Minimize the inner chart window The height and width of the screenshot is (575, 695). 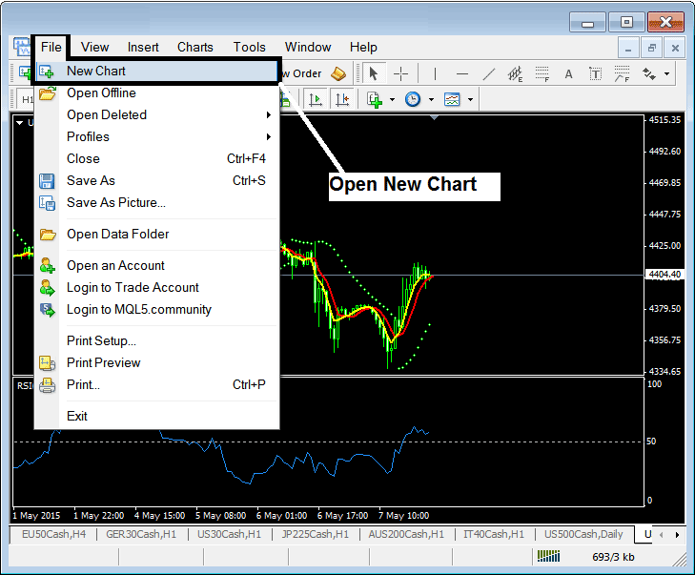(628, 48)
